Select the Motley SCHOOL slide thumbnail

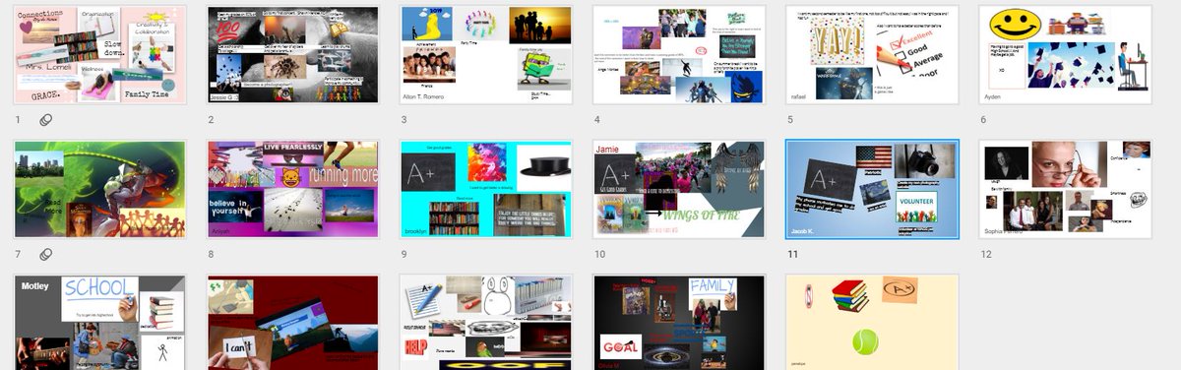click(x=99, y=323)
